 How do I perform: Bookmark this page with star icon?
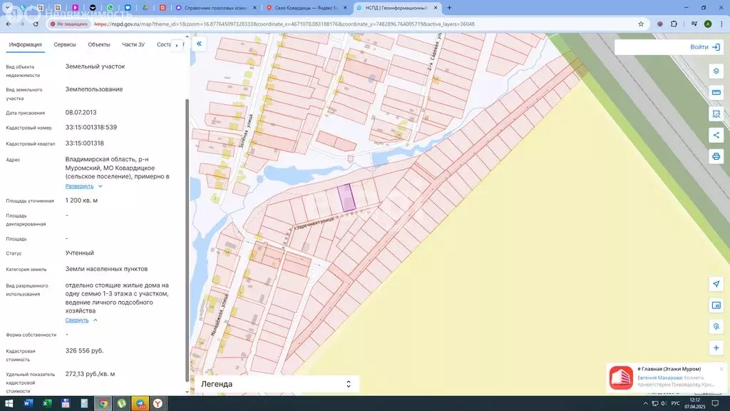641,24
